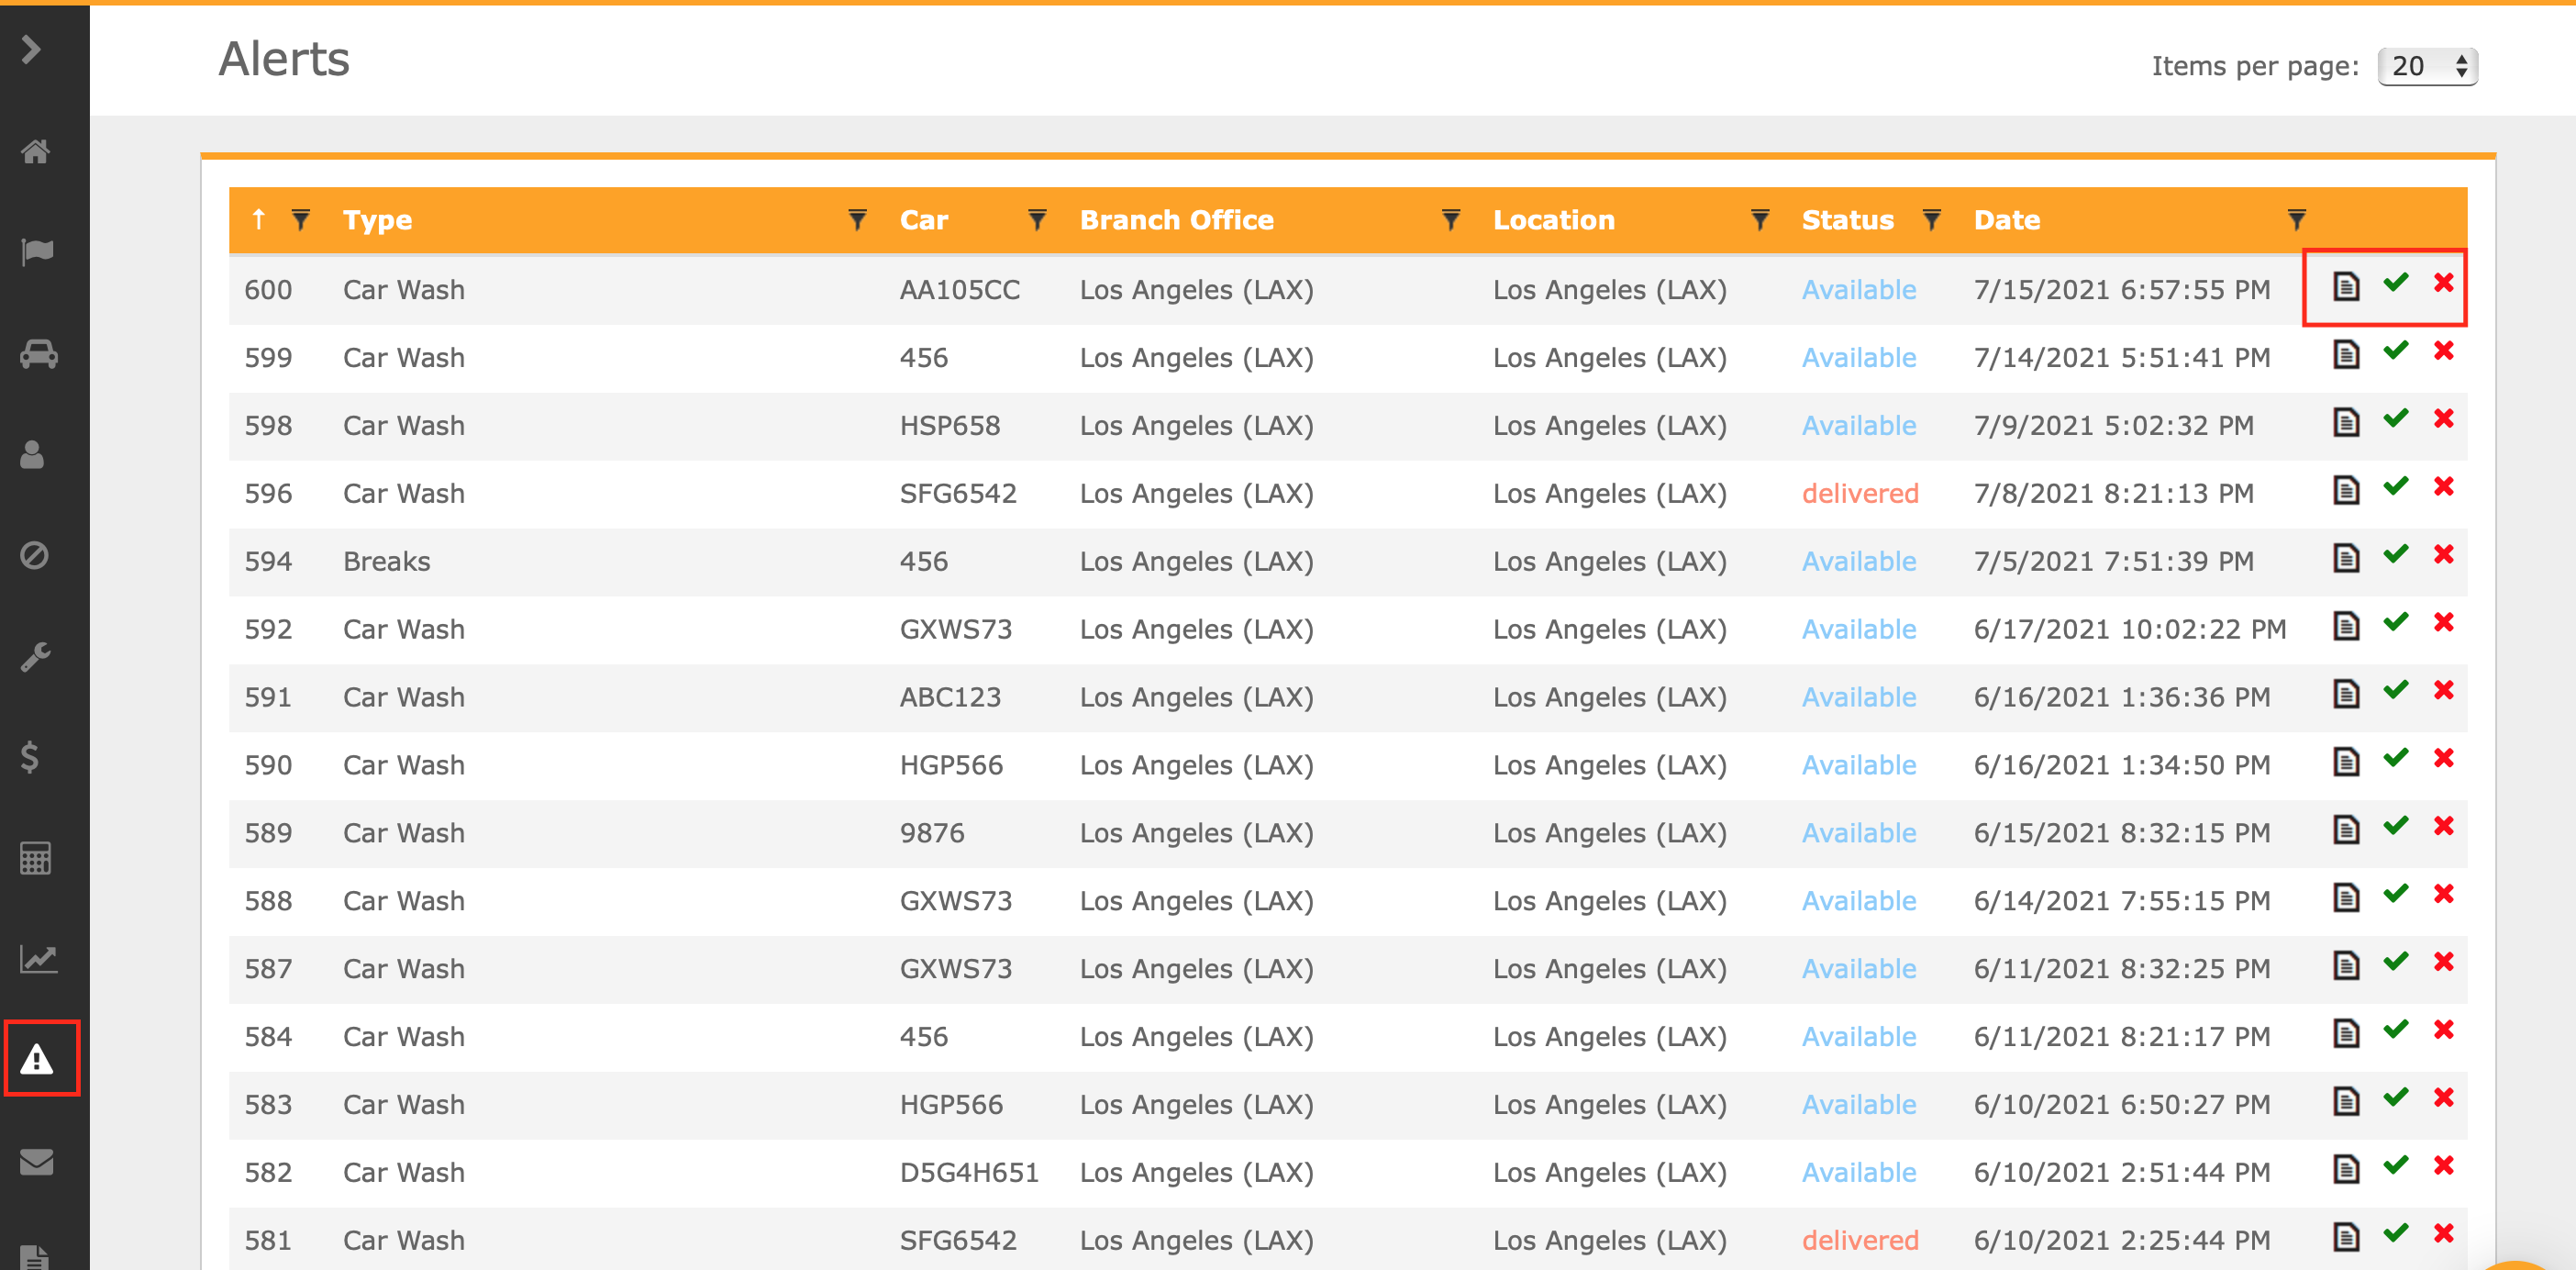2576x1270 pixels.
Task: Select car HSP658 cell
Action: coord(949,426)
